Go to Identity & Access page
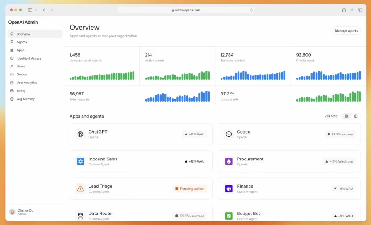Viewport: 371px width, 225px height. (x=29, y=58)
